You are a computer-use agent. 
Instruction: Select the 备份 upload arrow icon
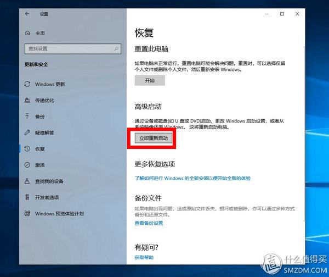click(x=27, y=117)
